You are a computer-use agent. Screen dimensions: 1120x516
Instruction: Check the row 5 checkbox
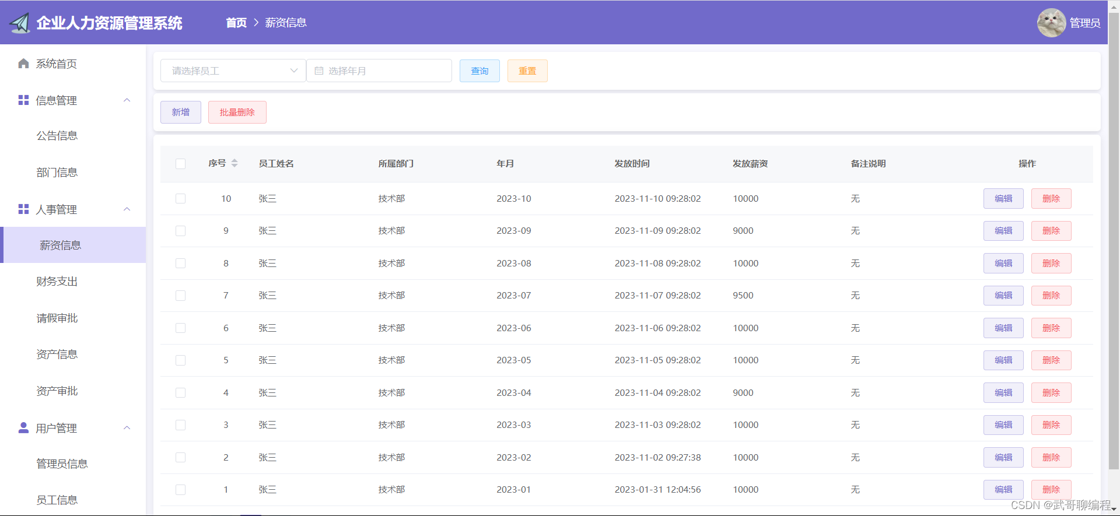[x=180, y=360]
